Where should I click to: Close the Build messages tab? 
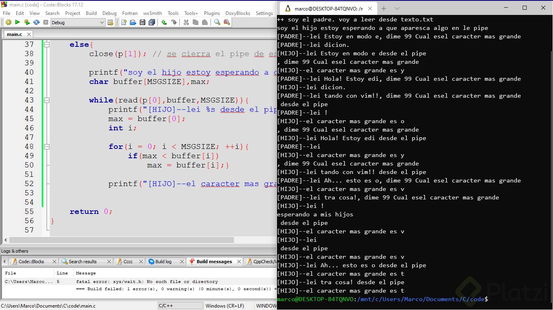click(239, 262)
